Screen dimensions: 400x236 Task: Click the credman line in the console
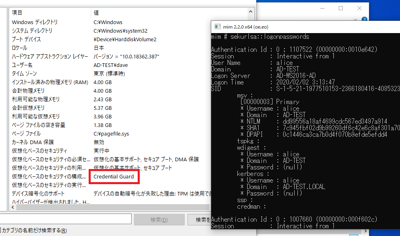251,207
